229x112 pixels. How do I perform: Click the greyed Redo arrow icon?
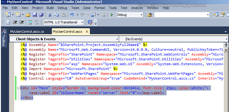coord(83,15)
